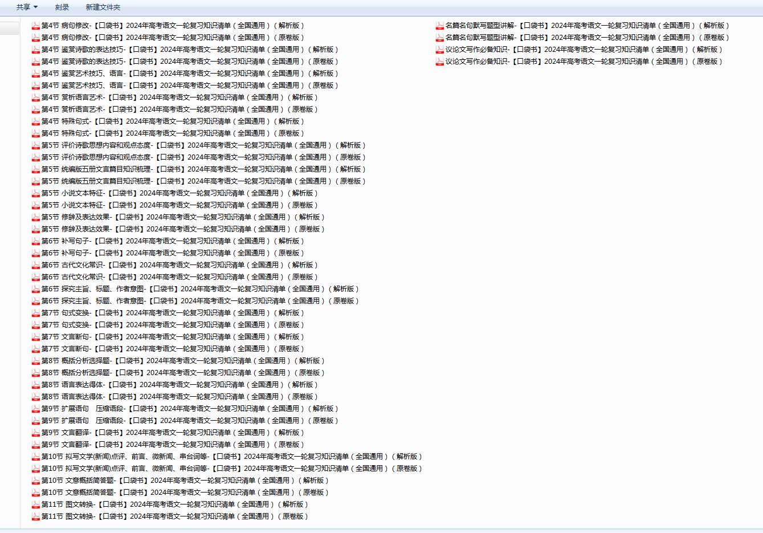The height and width of the screenshot is (533, 763).
Task: Click PDF icon of 第4节 特殊句式 解析版
Action: click(35, 121)
